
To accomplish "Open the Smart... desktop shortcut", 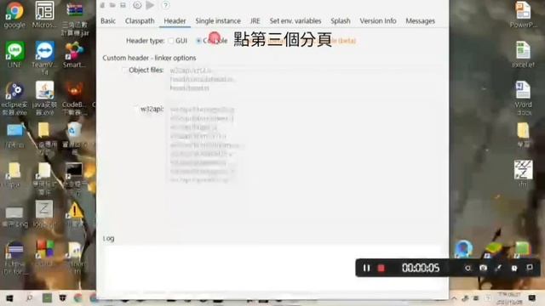I will 74,54.
